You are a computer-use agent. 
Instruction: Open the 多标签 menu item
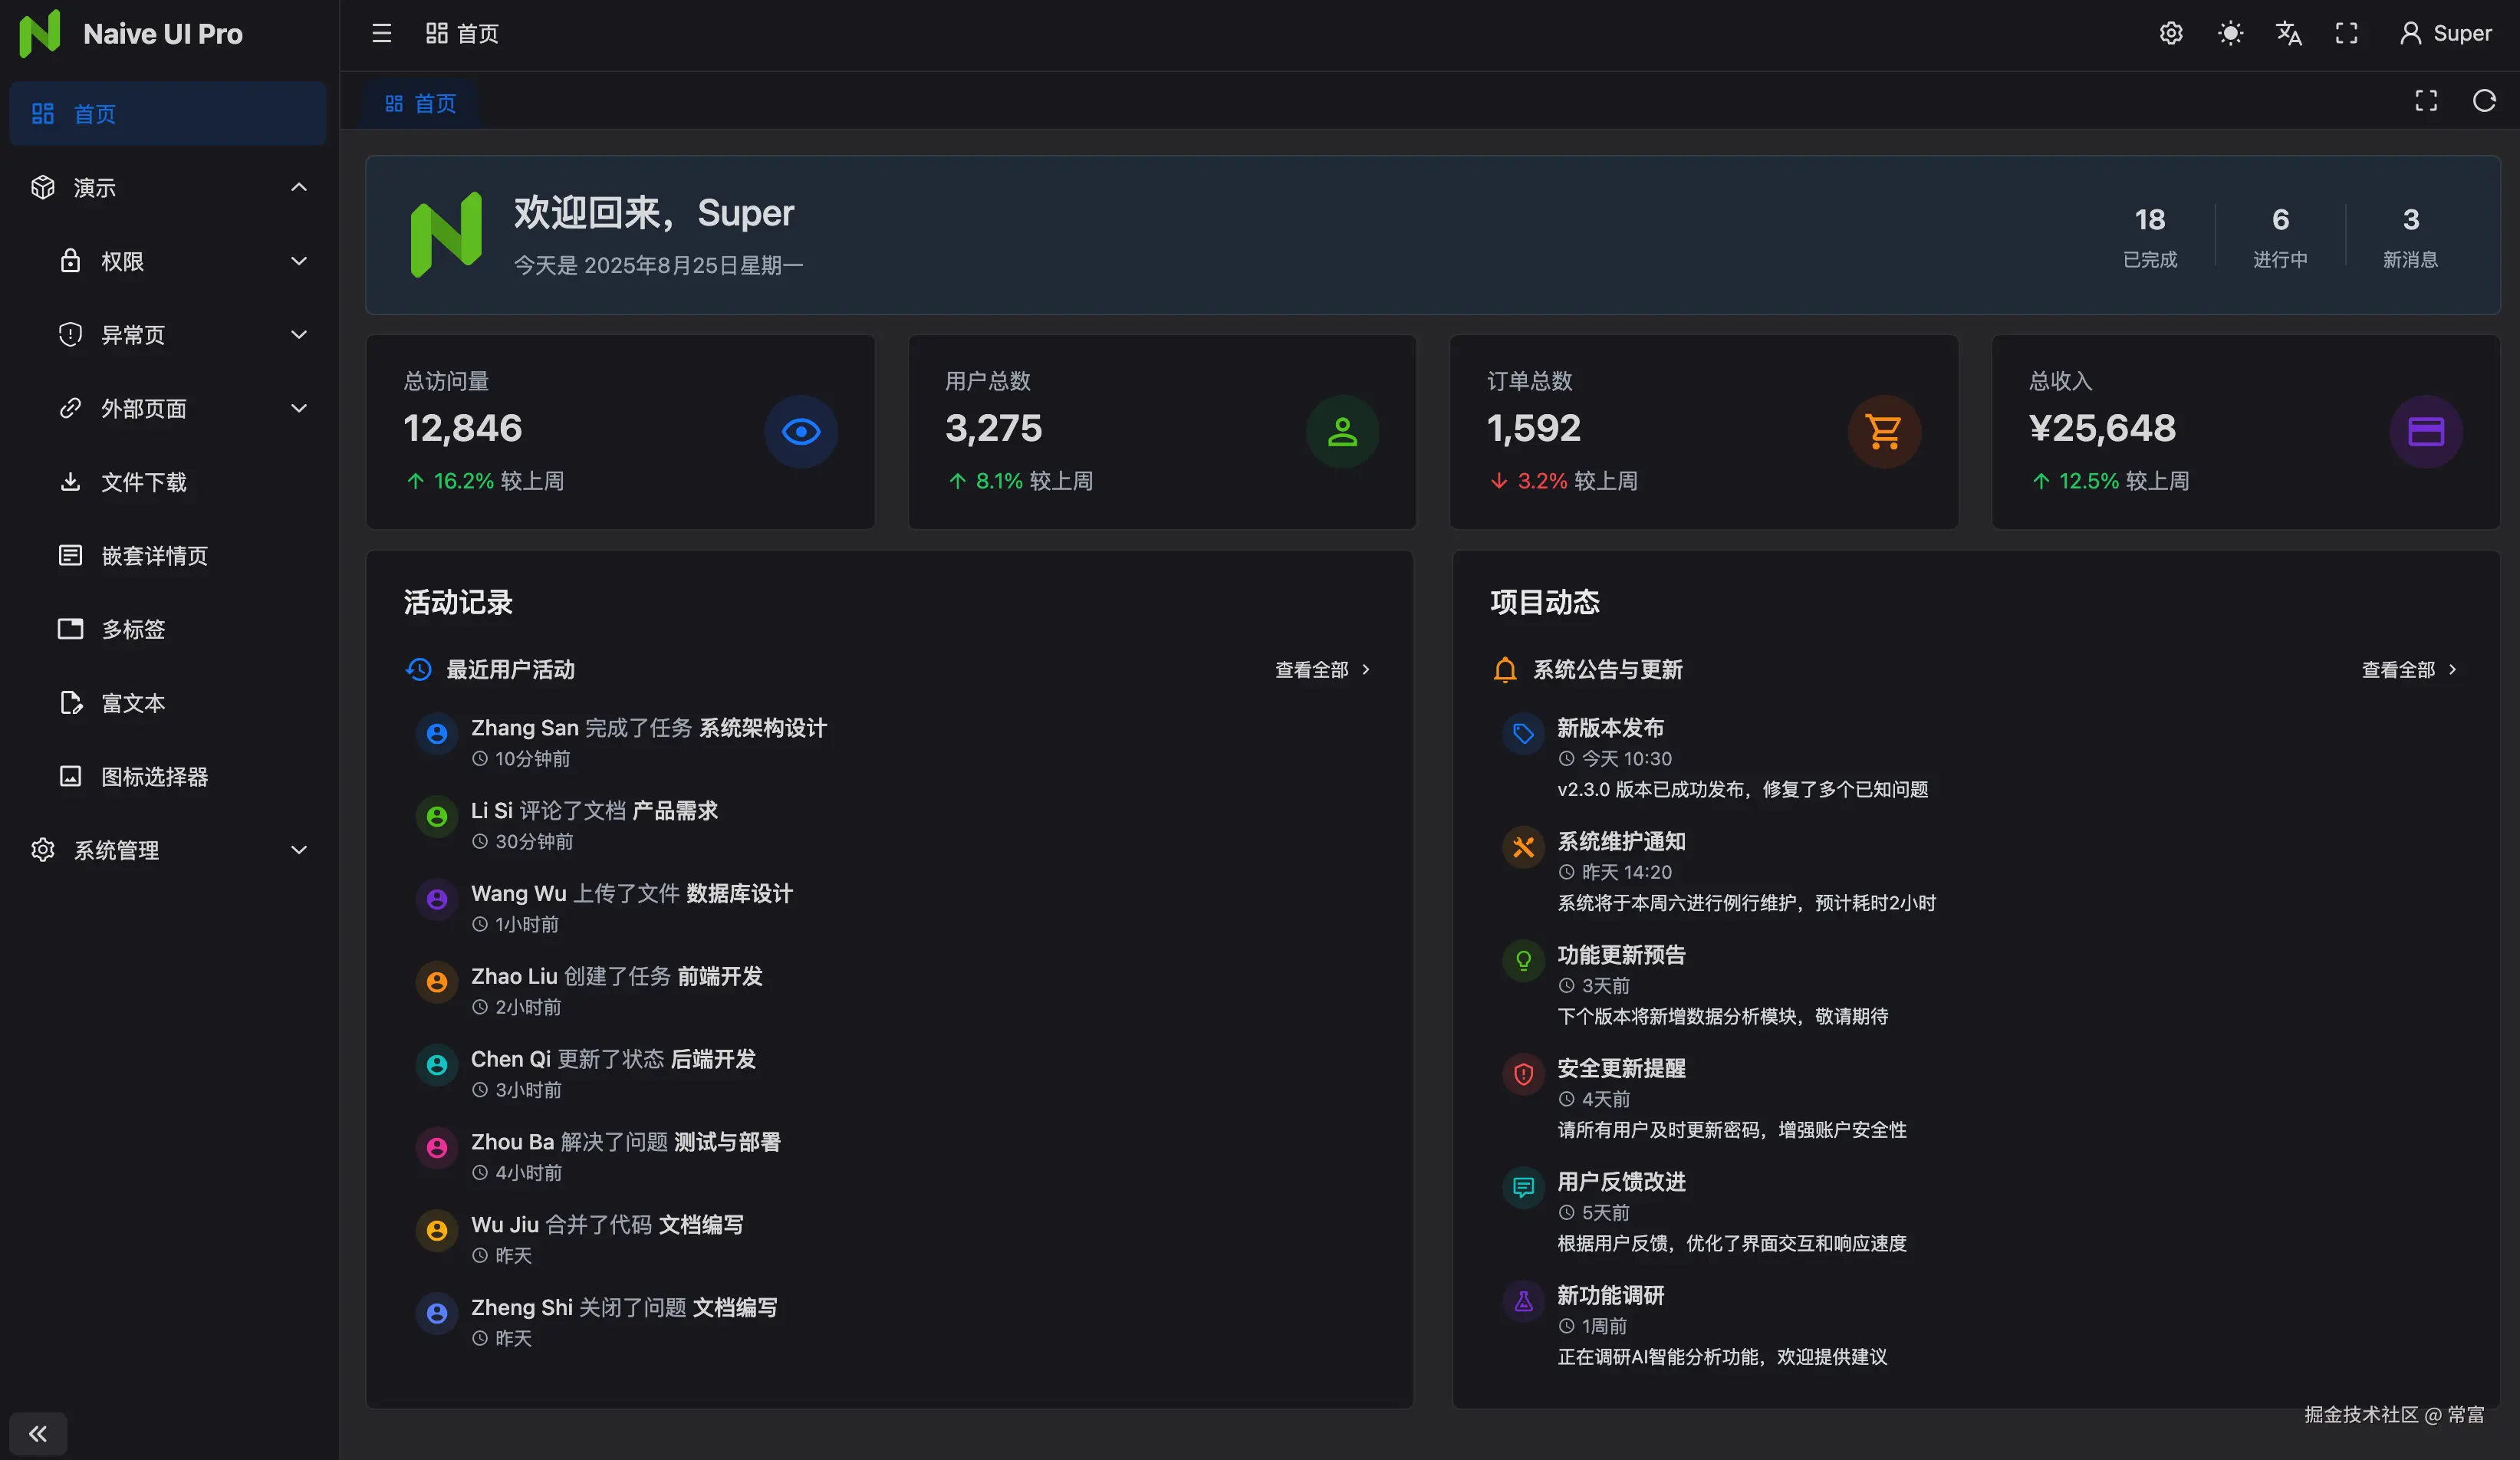pyautogui.click(x=134, y=629)
